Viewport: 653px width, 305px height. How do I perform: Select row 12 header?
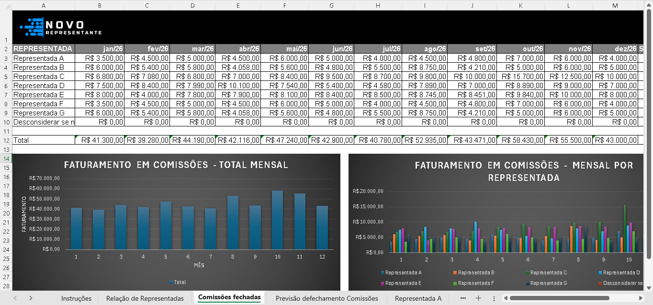[6, 140]
